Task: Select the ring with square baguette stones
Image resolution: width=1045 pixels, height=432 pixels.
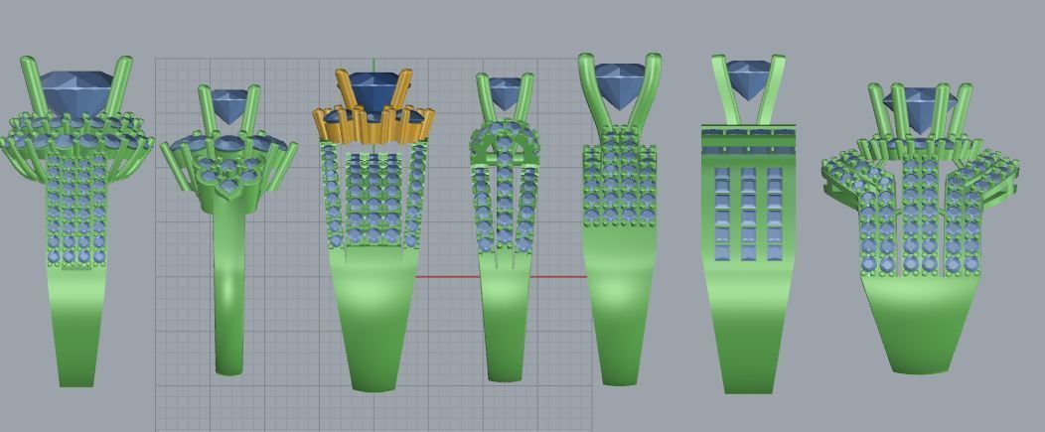Action: point(748,224)
